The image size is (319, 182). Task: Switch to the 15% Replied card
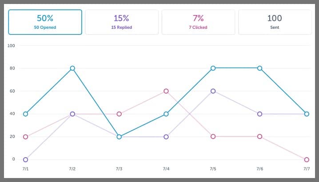pos(121,22)
